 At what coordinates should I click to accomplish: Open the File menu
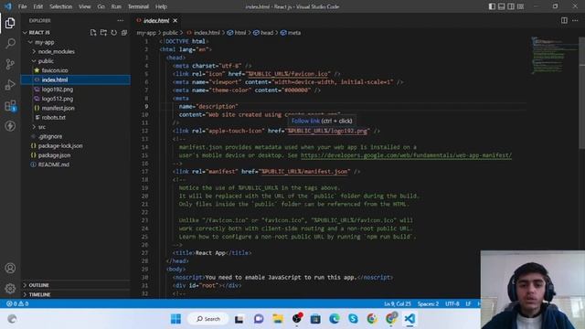(22, 6)
